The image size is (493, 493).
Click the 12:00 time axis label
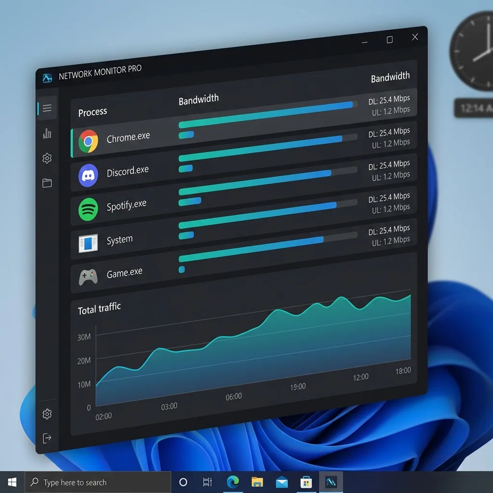point(360,377)
